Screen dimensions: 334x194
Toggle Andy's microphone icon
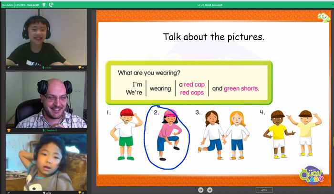coord(44,193)
